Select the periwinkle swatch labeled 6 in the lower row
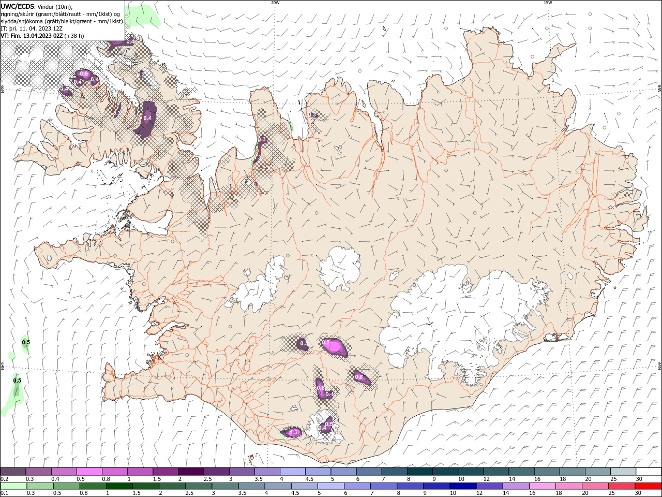Image resolution: width=662 pixels, height=497 pixels. [357, 486]
